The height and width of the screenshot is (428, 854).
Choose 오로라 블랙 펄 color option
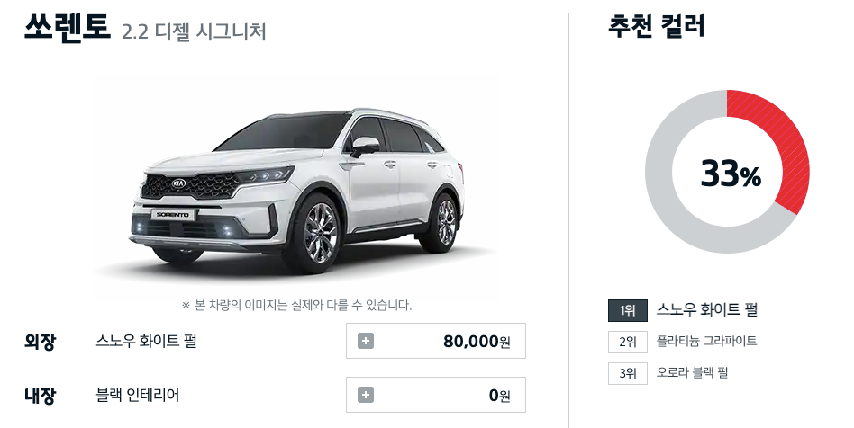692,372
